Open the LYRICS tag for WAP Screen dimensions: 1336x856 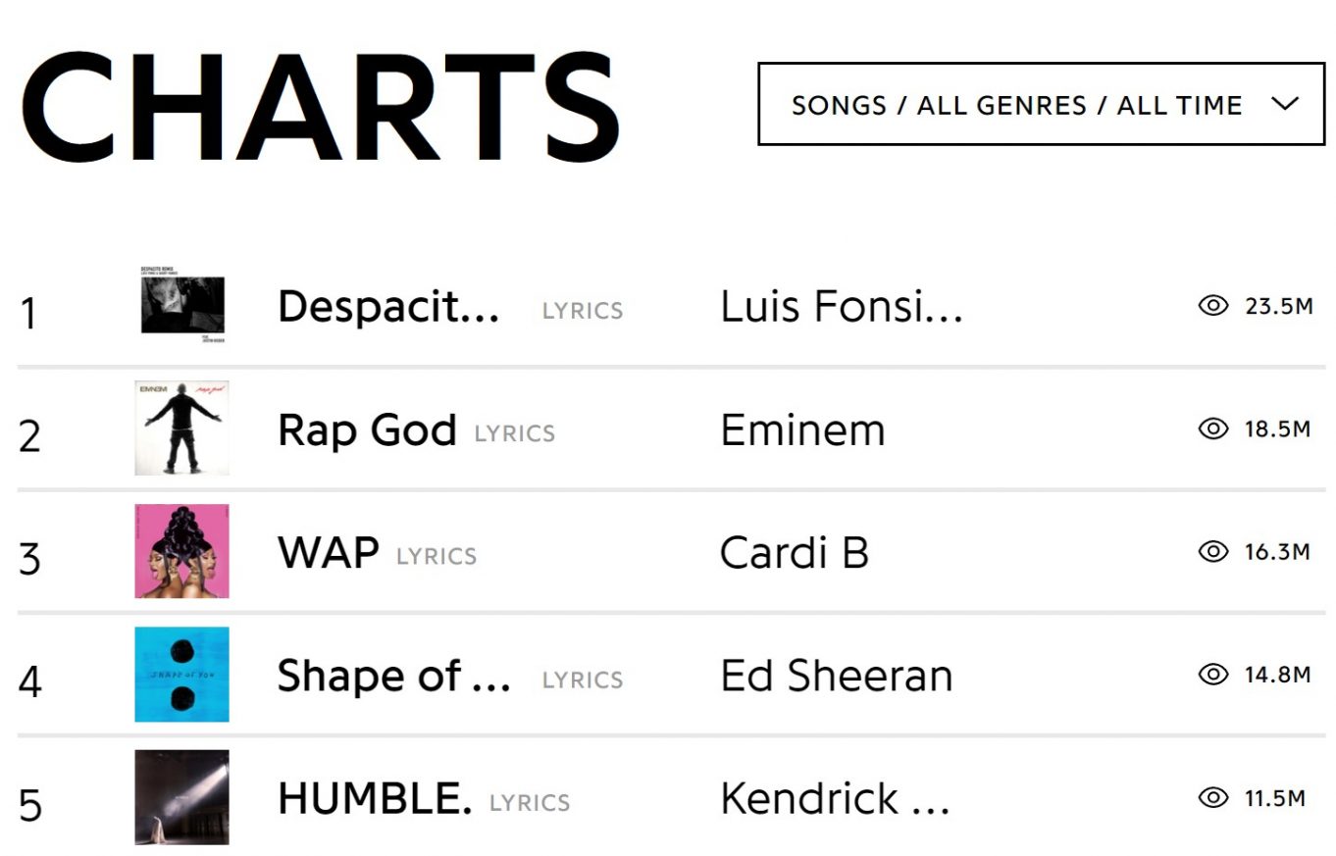click(438, 556)
